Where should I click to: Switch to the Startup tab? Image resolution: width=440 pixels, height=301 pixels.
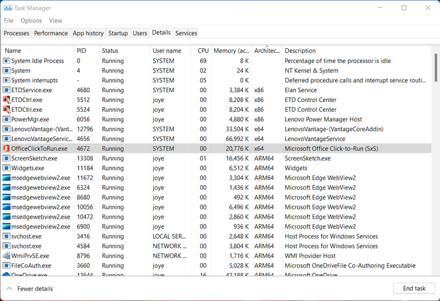118,33
